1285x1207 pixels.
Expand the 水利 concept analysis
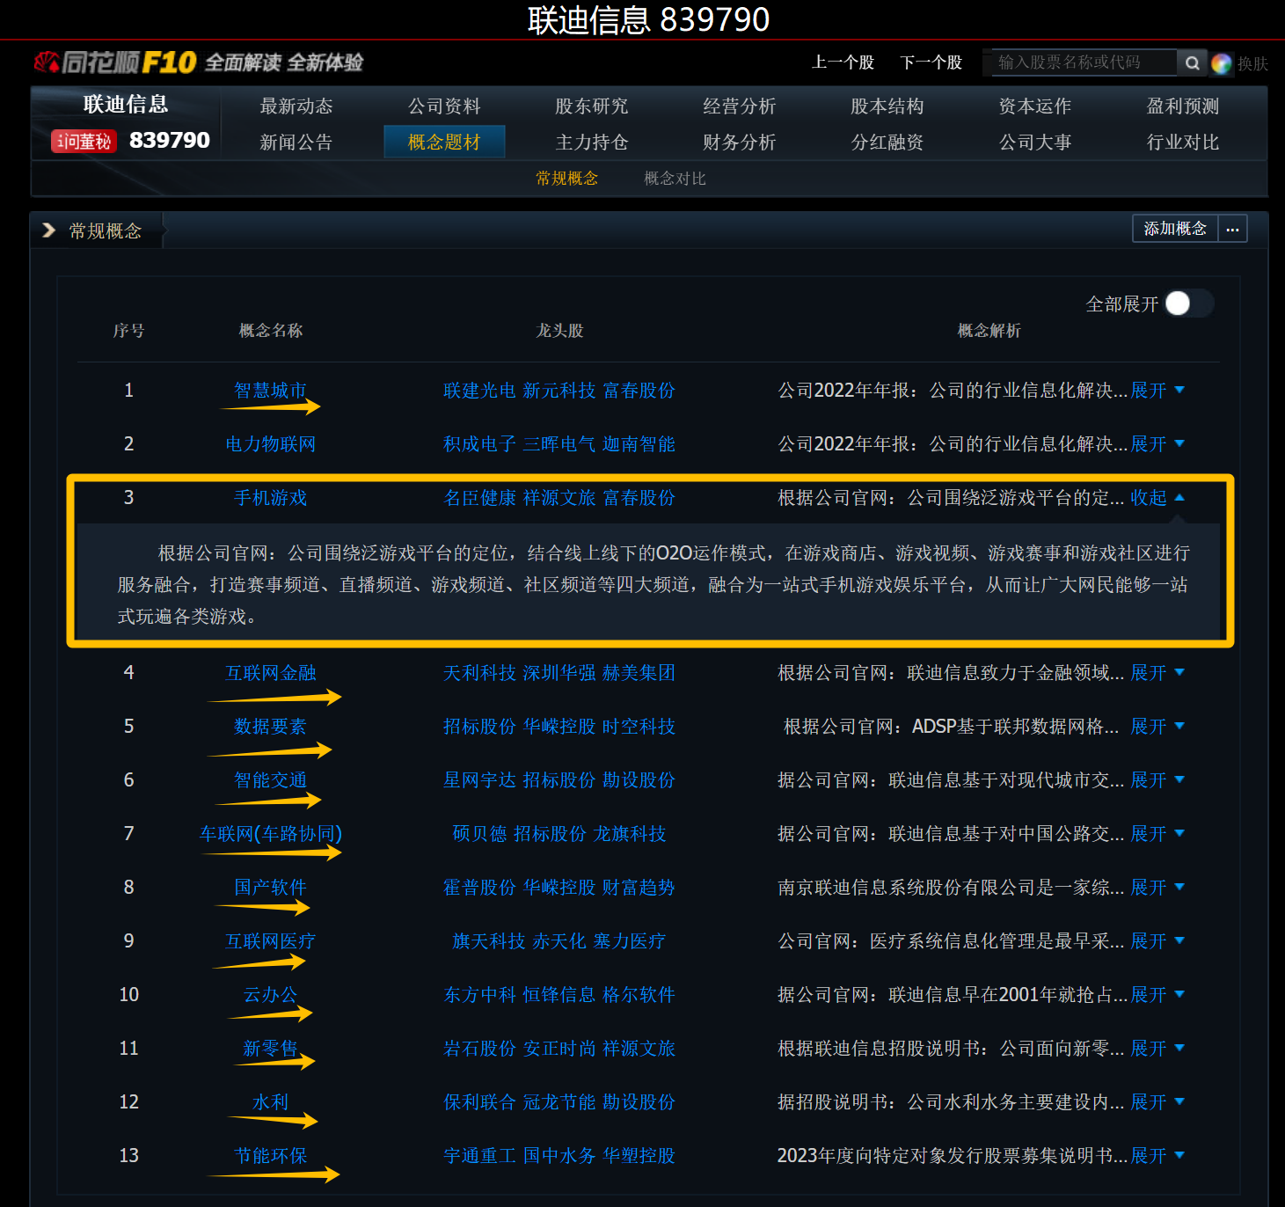coord(1157,1102)
